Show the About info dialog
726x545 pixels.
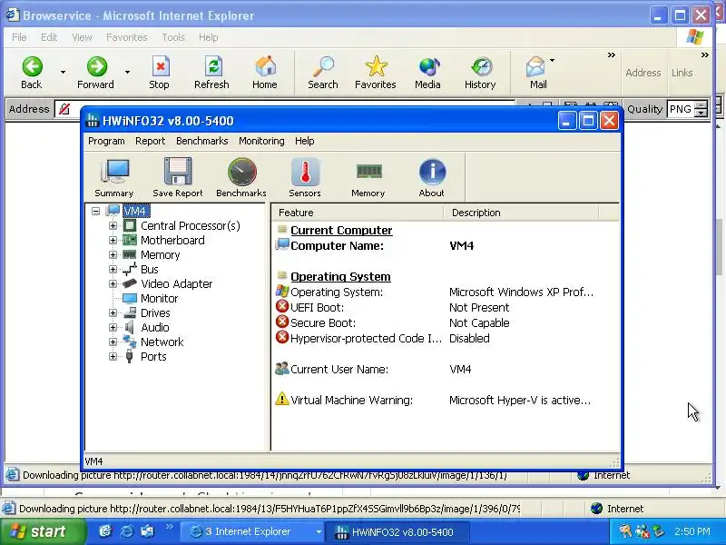tap(432, 178)
